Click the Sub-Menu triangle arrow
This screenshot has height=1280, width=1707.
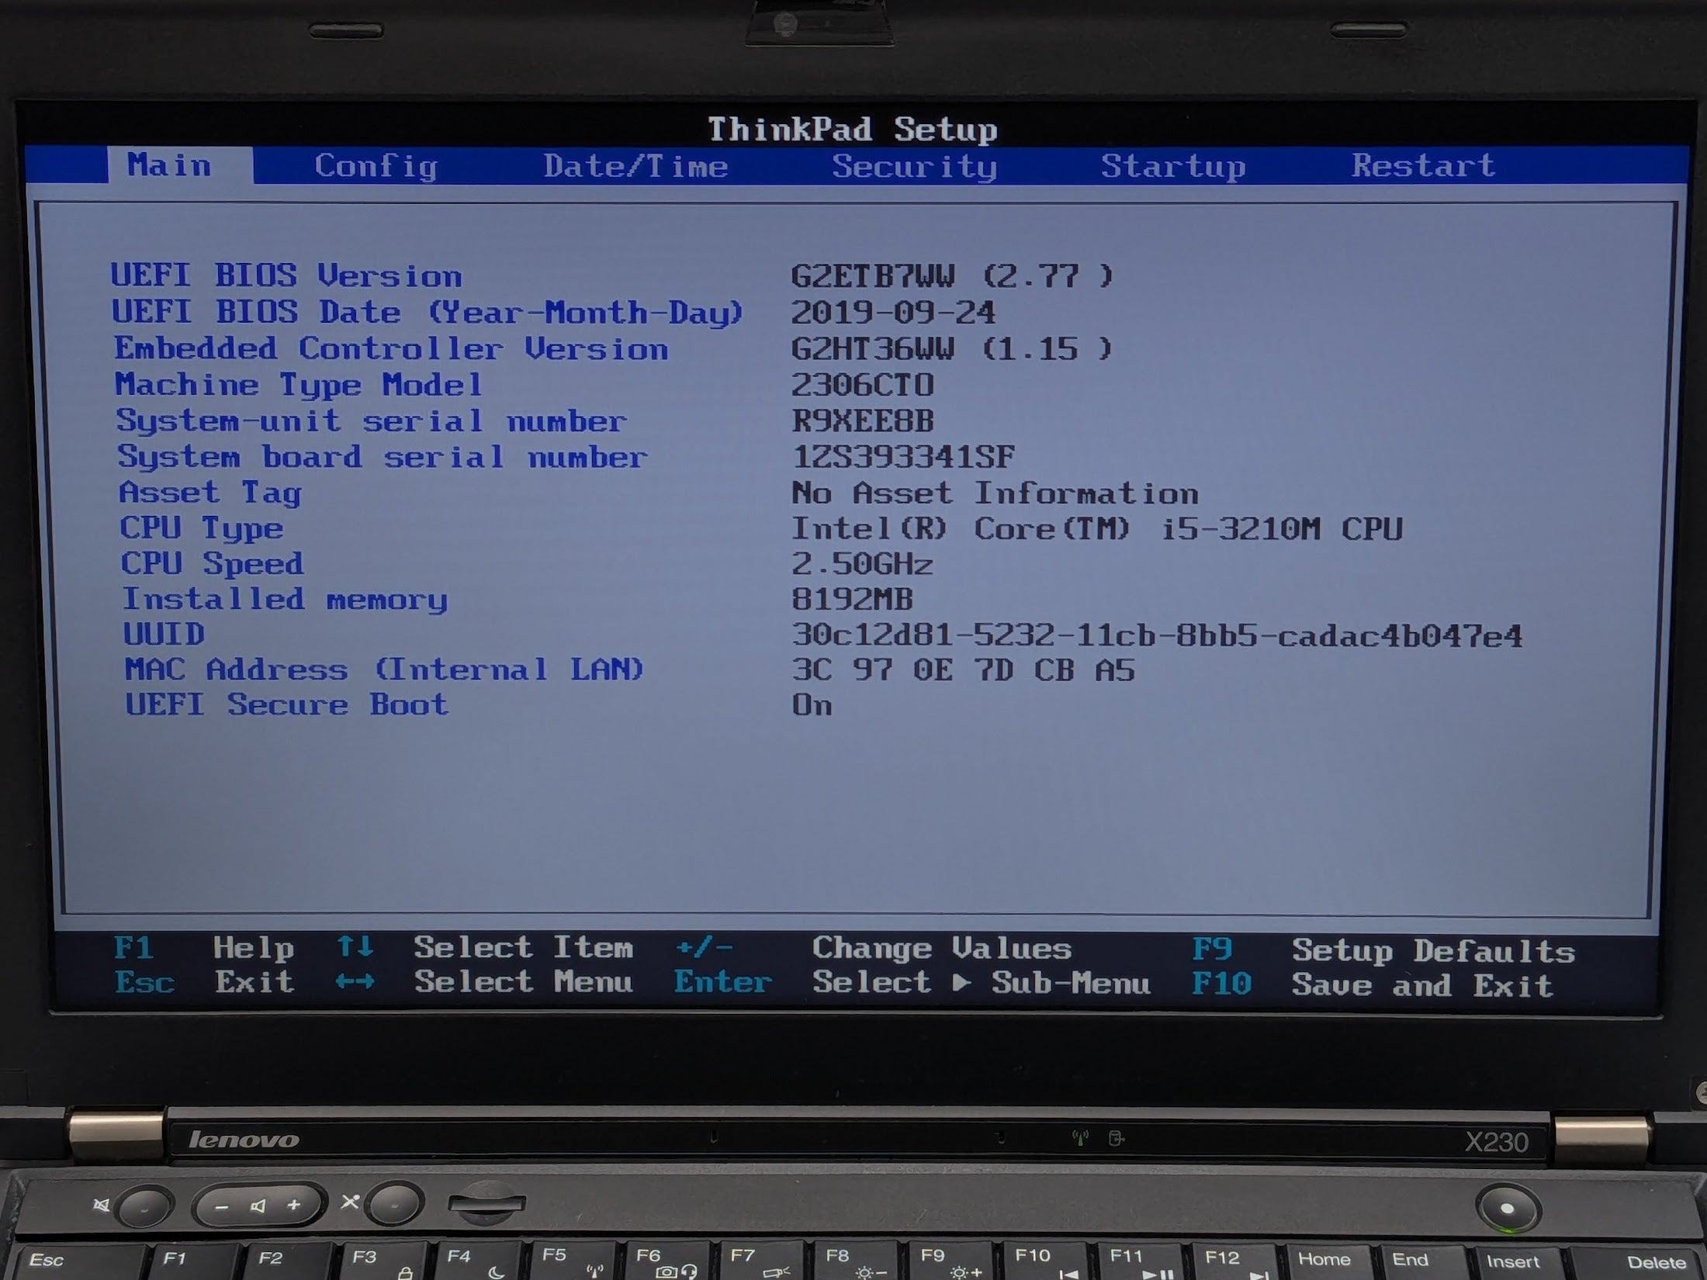coord(961,983)
